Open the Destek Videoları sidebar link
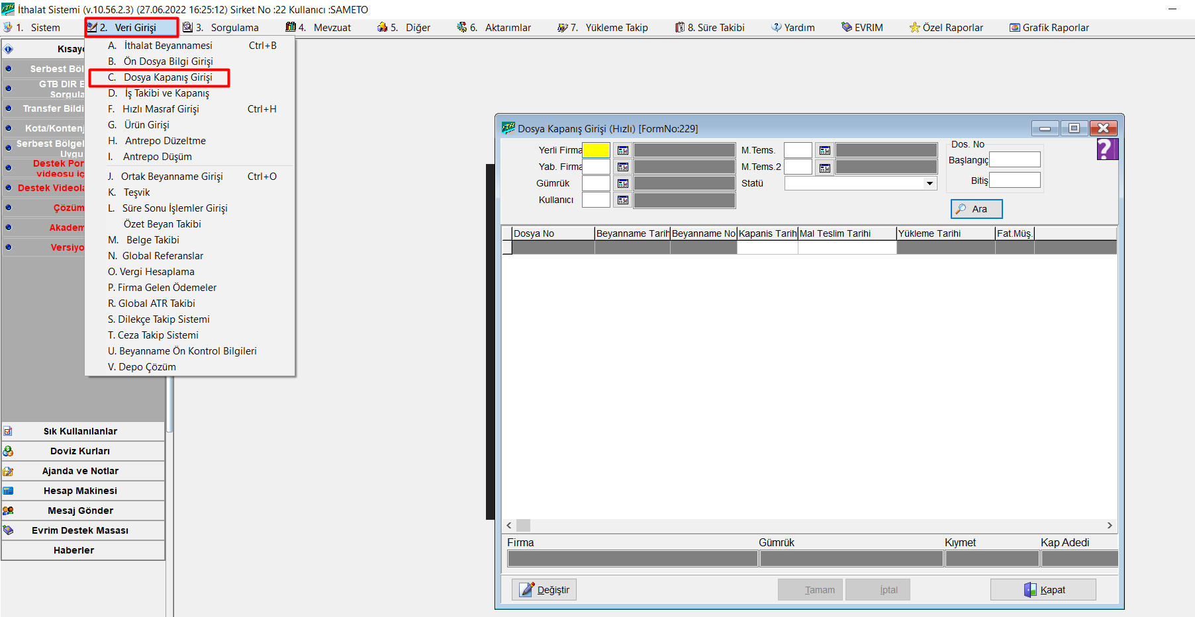The image size is (1195, 617). (51, 188)
